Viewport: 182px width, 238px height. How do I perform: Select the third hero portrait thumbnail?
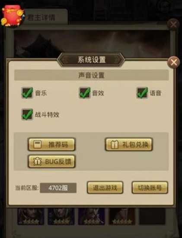point(92,216)
